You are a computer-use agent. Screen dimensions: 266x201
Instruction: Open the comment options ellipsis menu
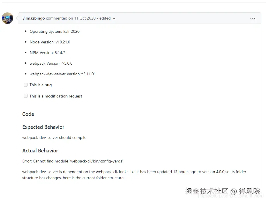[x=253, y=18]
